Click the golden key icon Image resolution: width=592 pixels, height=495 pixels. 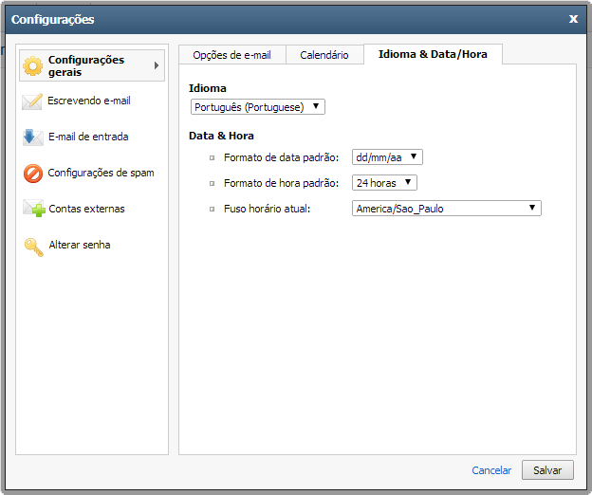coord(34,247)
